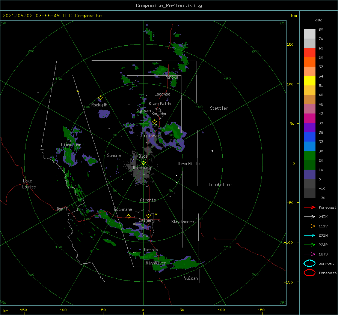Image resolution: width=338 pixels, height=315 pixels.
Task: Click the yellow diamond marker near Cochrane
Action: pos(129,216)
